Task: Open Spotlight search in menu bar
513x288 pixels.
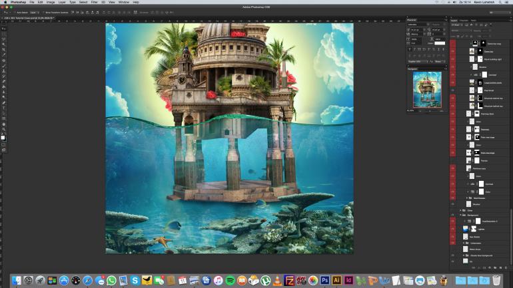Action: point(500,2)
